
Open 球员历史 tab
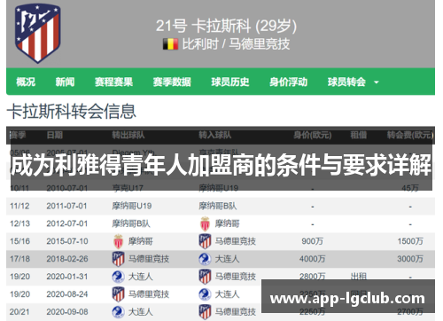click(230, 82)
